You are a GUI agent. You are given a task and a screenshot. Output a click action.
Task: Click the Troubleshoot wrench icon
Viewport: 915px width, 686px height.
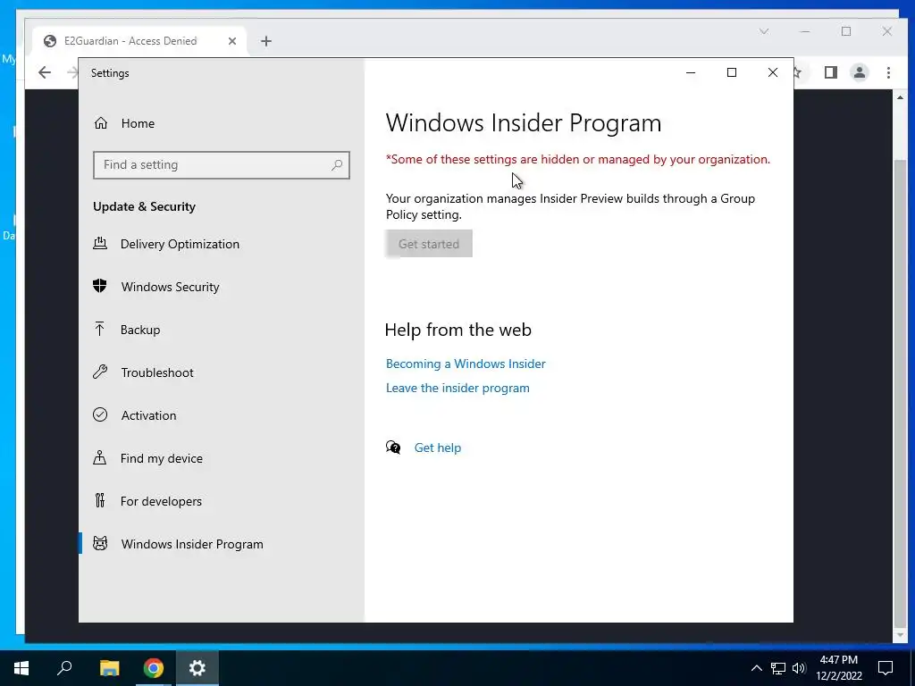pyautogui.click(x=100, y=372)
